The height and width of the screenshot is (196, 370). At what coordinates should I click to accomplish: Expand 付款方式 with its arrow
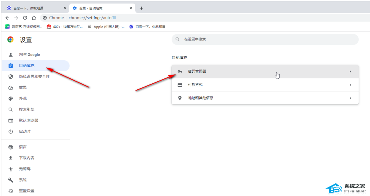[350, 85]
